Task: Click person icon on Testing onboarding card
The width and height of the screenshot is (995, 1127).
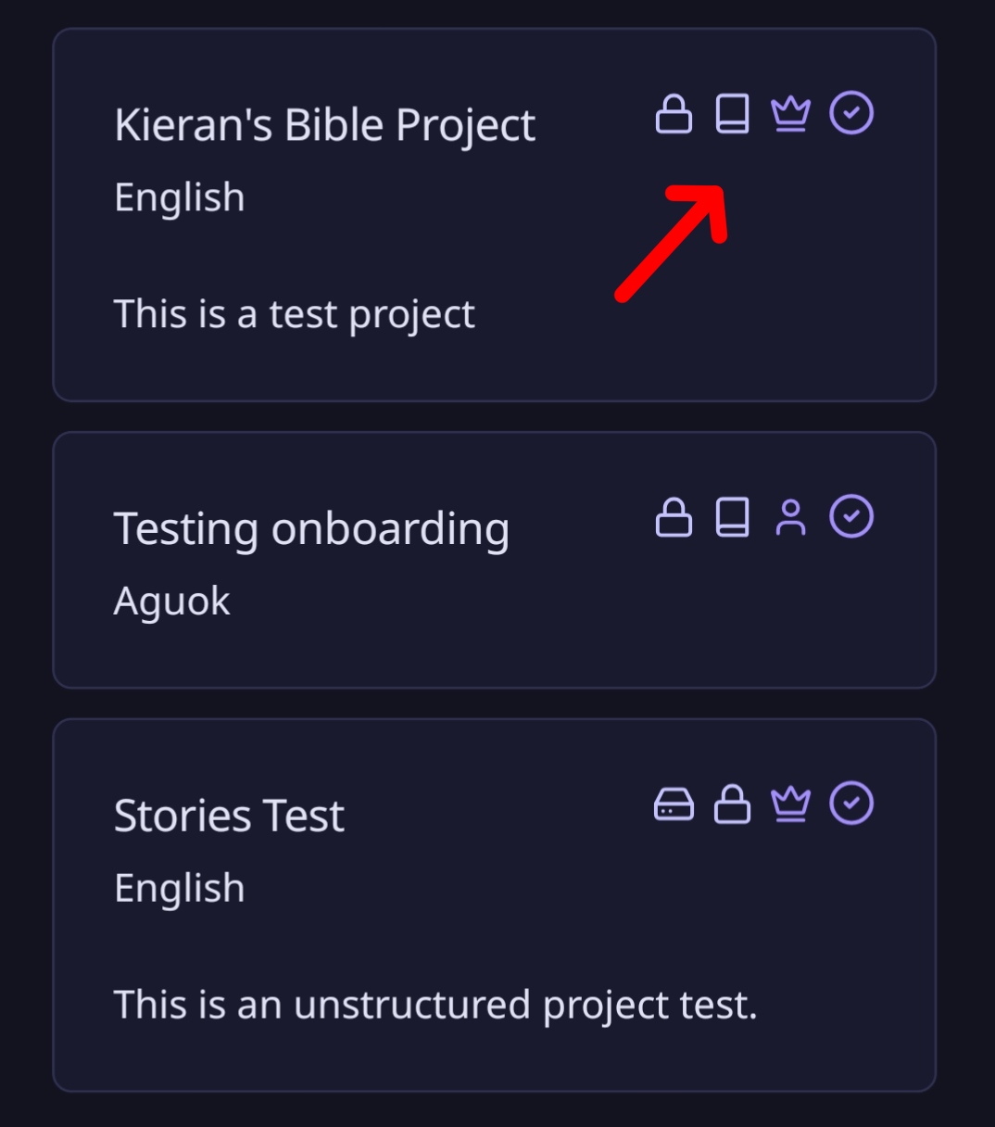Action: coord(790,517)
